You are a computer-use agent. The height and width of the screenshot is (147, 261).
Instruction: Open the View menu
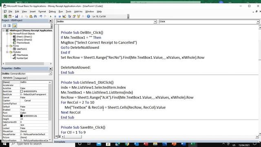(24, 11)
